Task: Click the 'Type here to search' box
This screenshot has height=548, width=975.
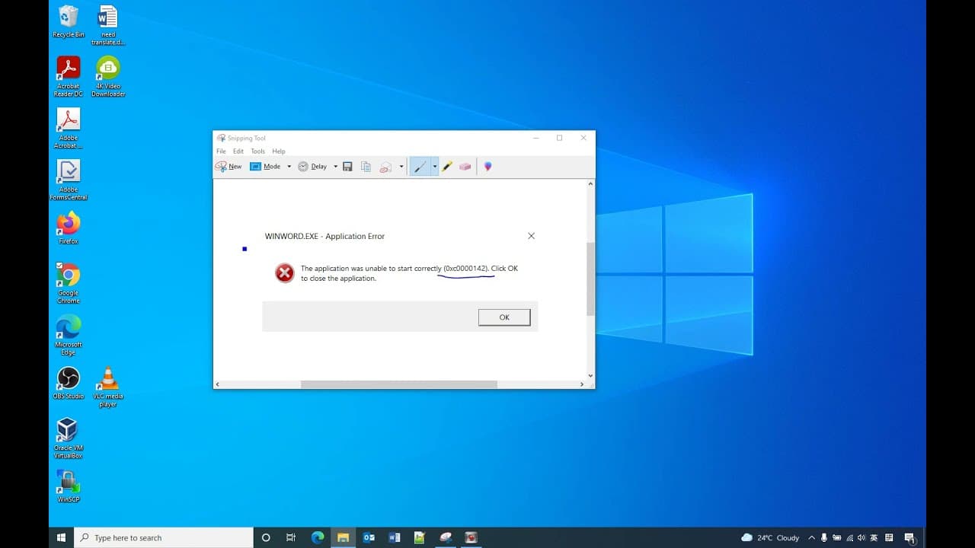Action: (163, 537)
